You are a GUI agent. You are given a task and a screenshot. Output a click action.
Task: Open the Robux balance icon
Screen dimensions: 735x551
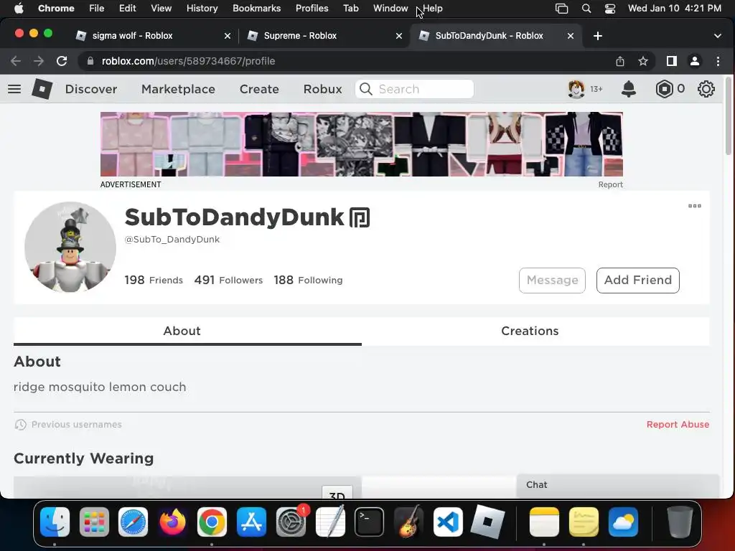pos(664,89)
